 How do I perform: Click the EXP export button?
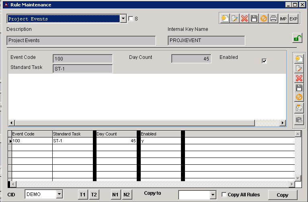[294, 19]
